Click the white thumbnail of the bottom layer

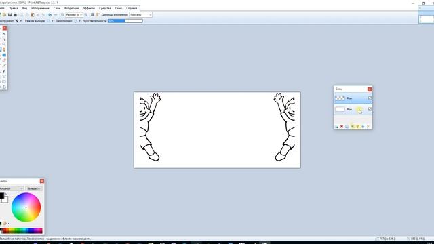click(x=340, y=109)
